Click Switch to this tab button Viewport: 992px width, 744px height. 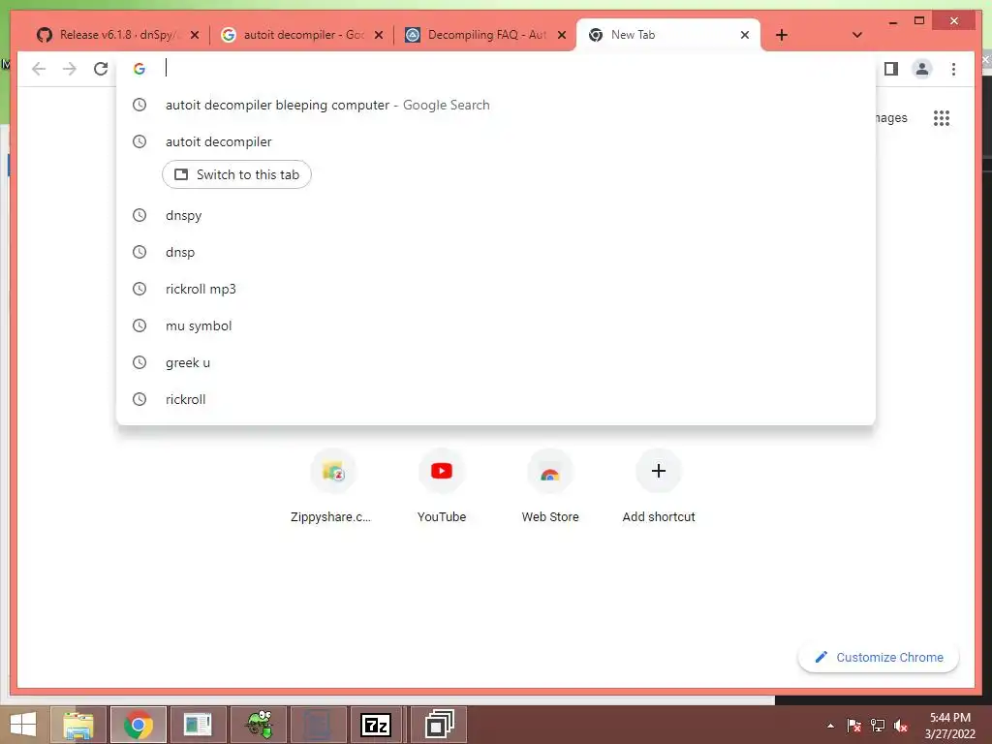(236, 174)
